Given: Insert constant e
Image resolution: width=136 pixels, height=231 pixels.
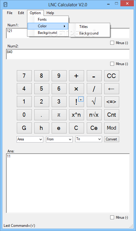Looking at the screenshot, I should (x=59, y=128).
